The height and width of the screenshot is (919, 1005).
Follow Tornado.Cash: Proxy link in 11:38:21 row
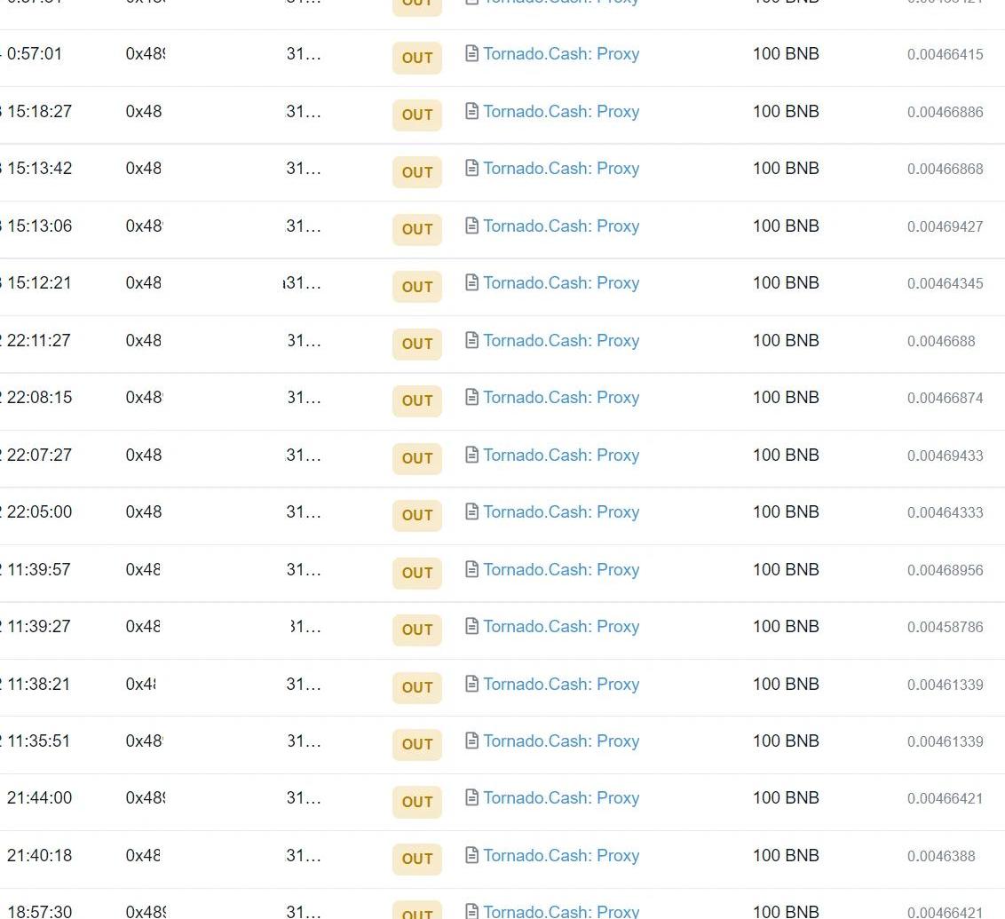(561, 685)
